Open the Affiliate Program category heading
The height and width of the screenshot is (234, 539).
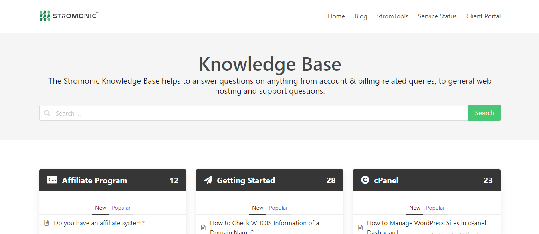pos(94,180)
